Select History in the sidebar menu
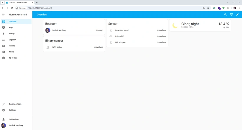The height and width of the screenshot is (130, 242). click(12, 46)
